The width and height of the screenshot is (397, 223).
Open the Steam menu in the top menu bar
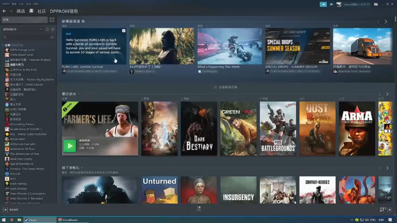point(6,4)
